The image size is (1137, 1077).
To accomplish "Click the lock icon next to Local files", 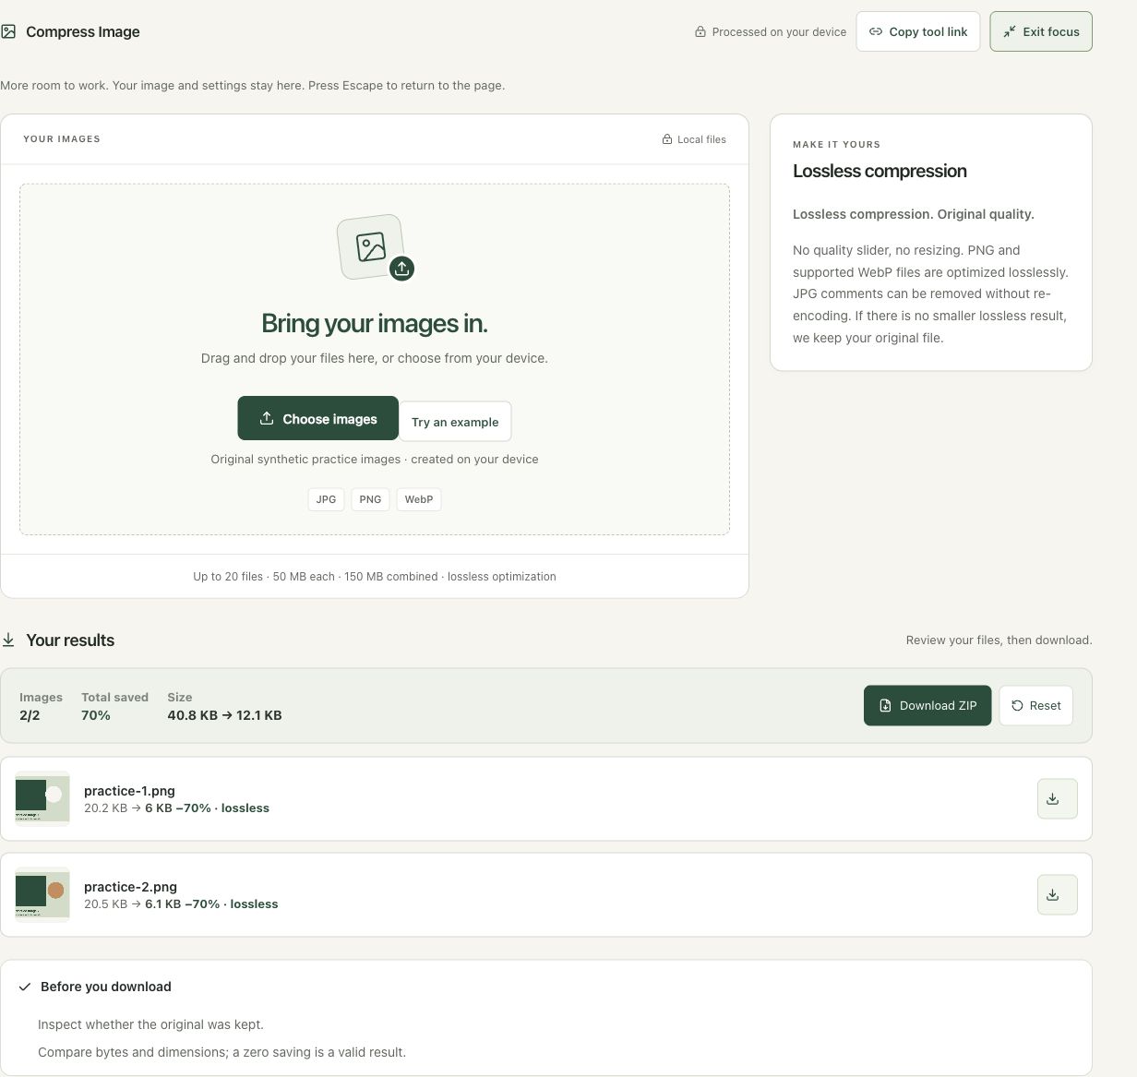I will (667, 139).
